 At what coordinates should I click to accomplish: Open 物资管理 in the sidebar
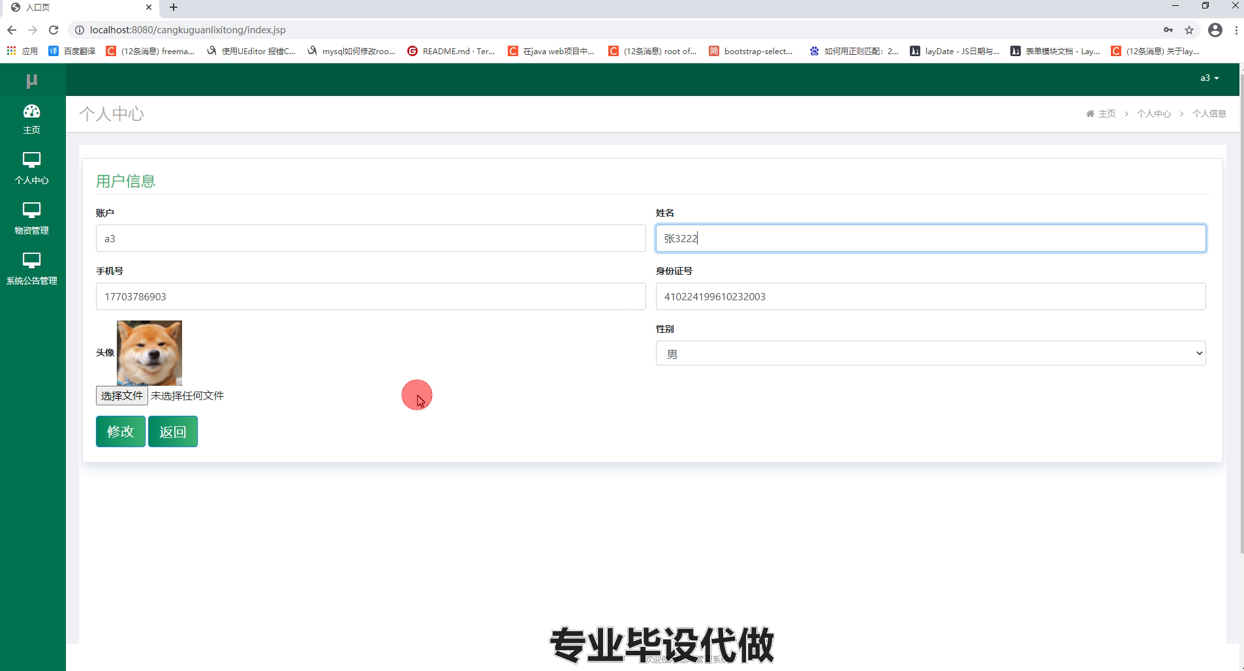(32, 220)
